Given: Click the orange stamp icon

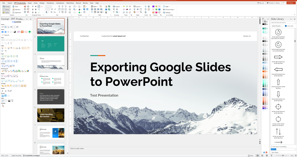Looking at the screenshot, I should tap(153, 12).
